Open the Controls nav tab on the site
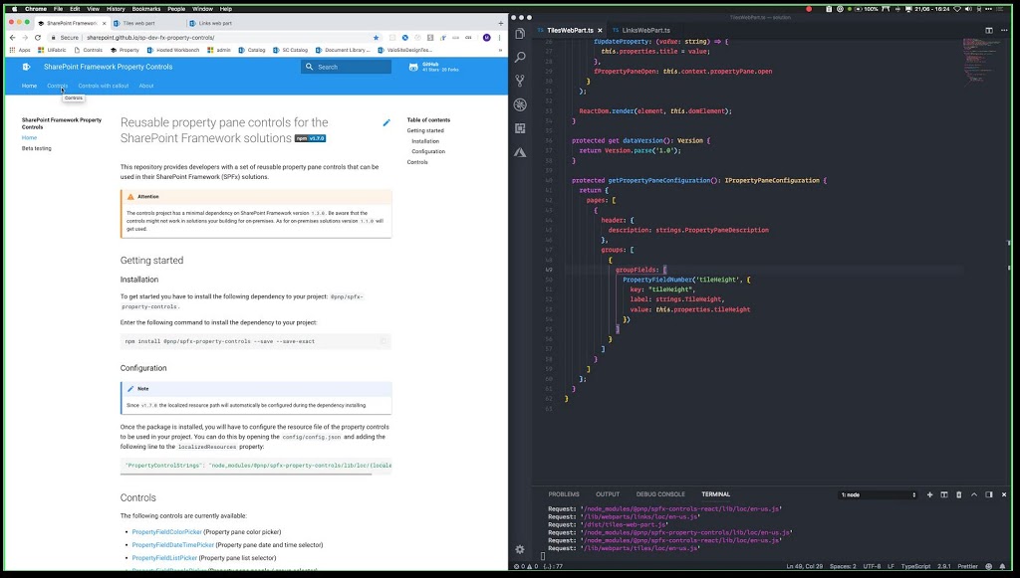This screenshot has height=578, width=1020. pyautogui.click(x=57, y=86)
